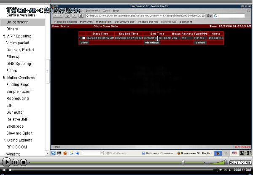Click the bottom white progress bar

[x=111, y=170]
